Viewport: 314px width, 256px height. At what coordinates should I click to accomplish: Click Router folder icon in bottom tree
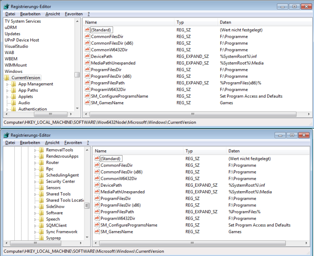pyautogui.click(x=42, y=162)
